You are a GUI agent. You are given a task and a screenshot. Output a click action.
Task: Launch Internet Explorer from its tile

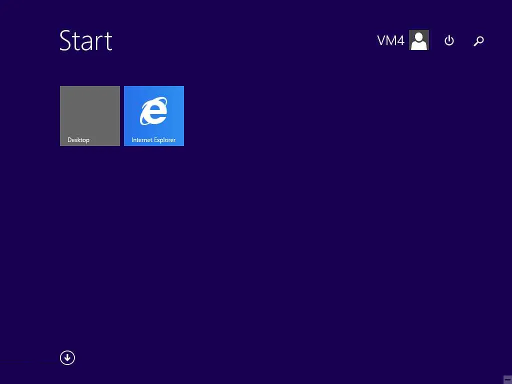coord(154,116)
